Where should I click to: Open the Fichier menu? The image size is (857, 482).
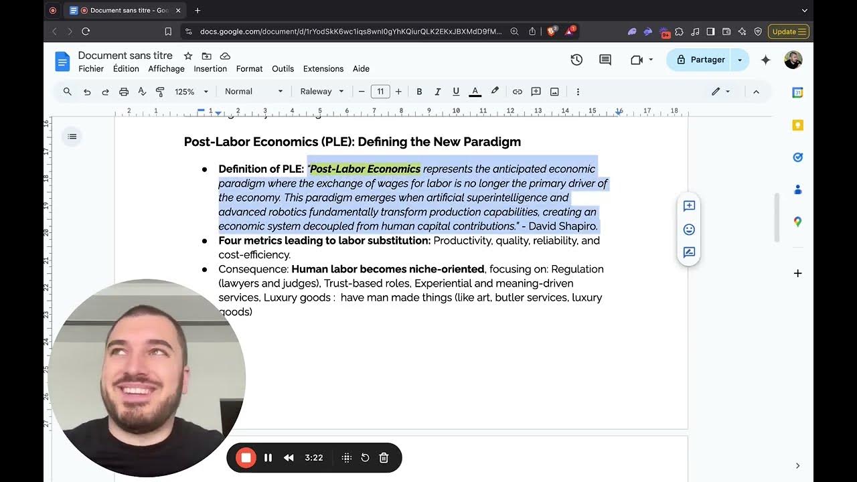91,68
